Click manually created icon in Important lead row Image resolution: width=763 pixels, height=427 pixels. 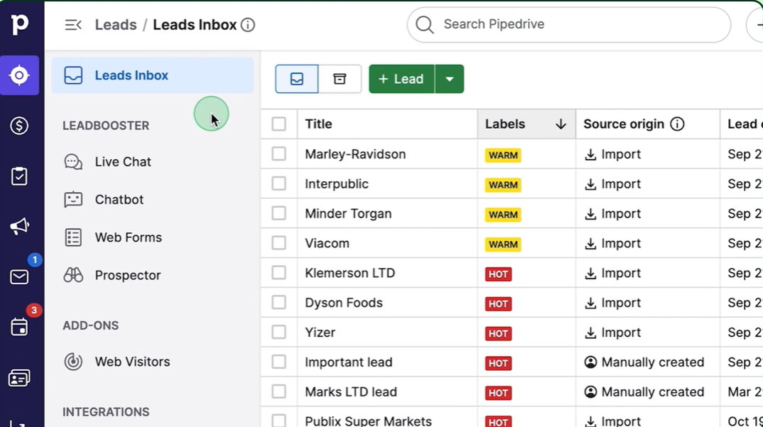tap(590, 362)
